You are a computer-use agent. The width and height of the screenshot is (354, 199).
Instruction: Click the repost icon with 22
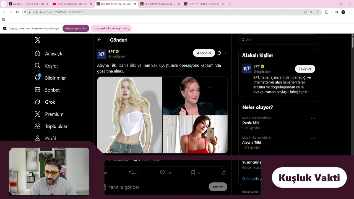(132, 172)
